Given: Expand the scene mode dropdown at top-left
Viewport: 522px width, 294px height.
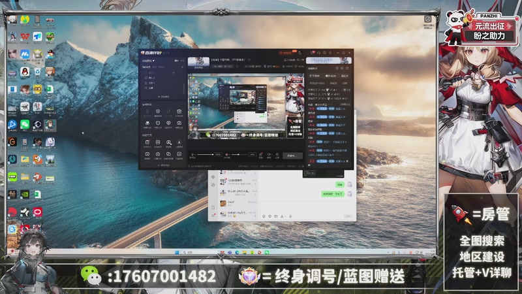Looking at the screenshot, I should click(149, 59).
